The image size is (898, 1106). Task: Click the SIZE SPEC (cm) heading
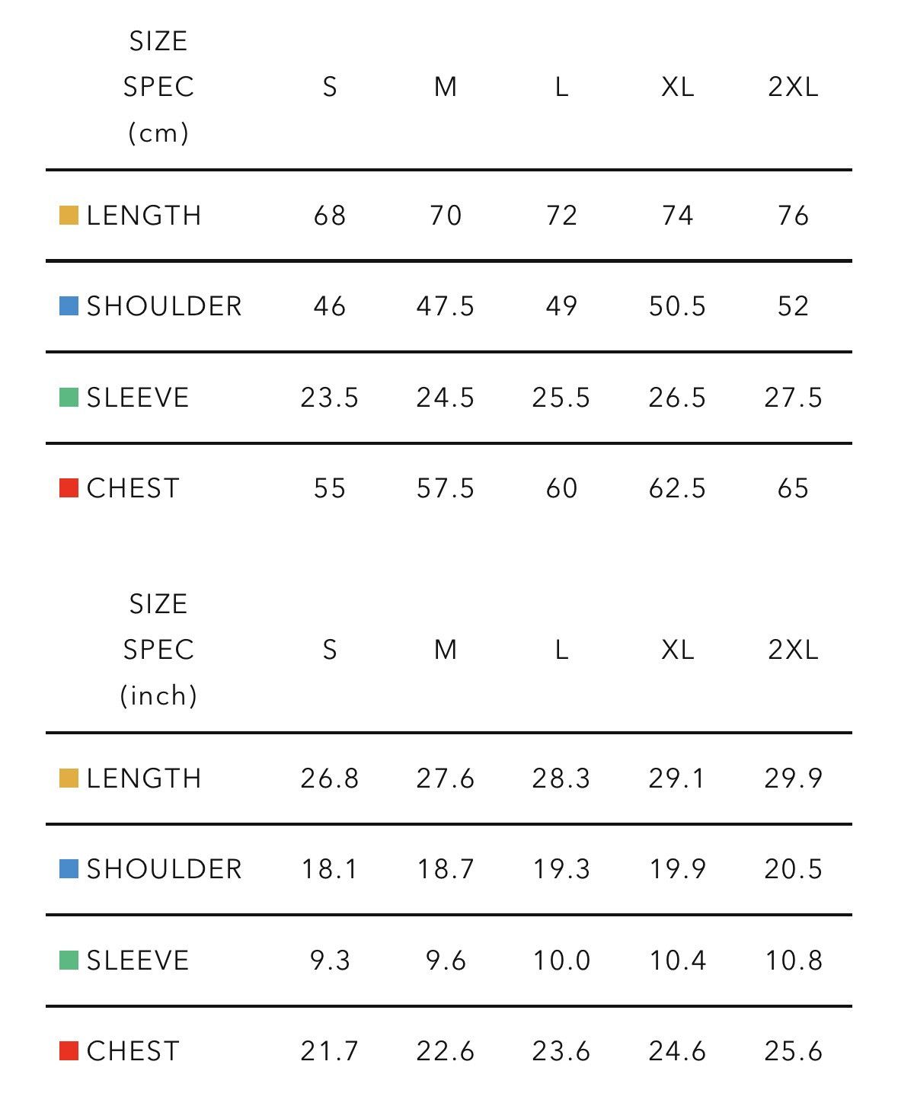click(158, 87)
